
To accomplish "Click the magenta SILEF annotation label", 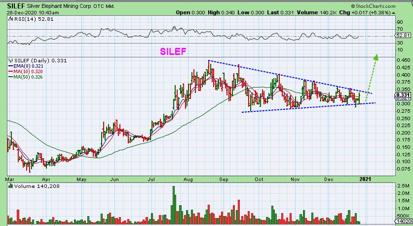I will tap(173, 51).
